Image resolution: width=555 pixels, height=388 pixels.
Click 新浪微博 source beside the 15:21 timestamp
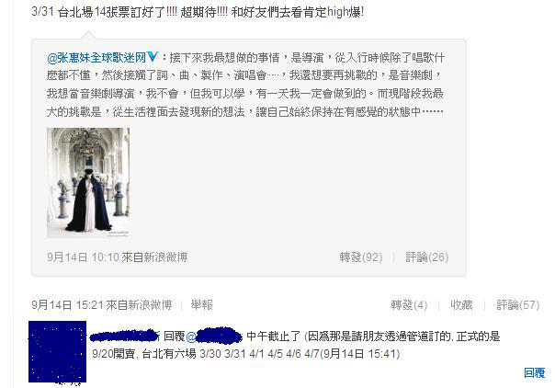[x=150, y=305]
